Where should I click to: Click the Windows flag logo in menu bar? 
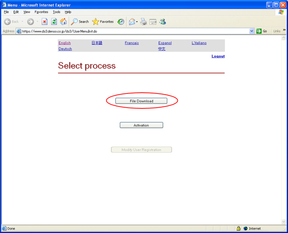click(x=281, y=12)
